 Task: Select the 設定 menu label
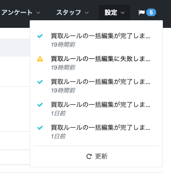tap(111, 13)
